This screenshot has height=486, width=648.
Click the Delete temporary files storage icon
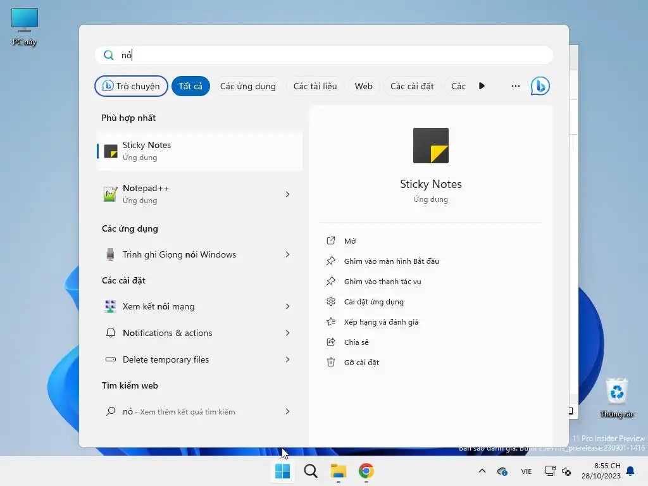pyautogui.click(x=110, y=359)
